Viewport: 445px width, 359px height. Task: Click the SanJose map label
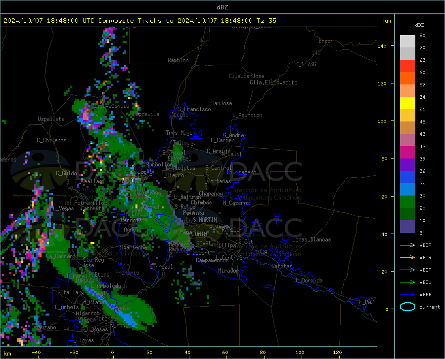[222, 103]
